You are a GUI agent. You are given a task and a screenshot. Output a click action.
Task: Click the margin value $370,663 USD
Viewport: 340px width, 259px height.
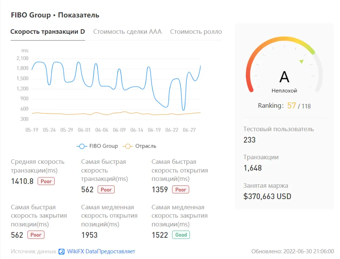[x=267, y=196]
